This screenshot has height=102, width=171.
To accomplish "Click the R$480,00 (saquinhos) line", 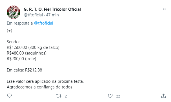I will click(26, 53).
